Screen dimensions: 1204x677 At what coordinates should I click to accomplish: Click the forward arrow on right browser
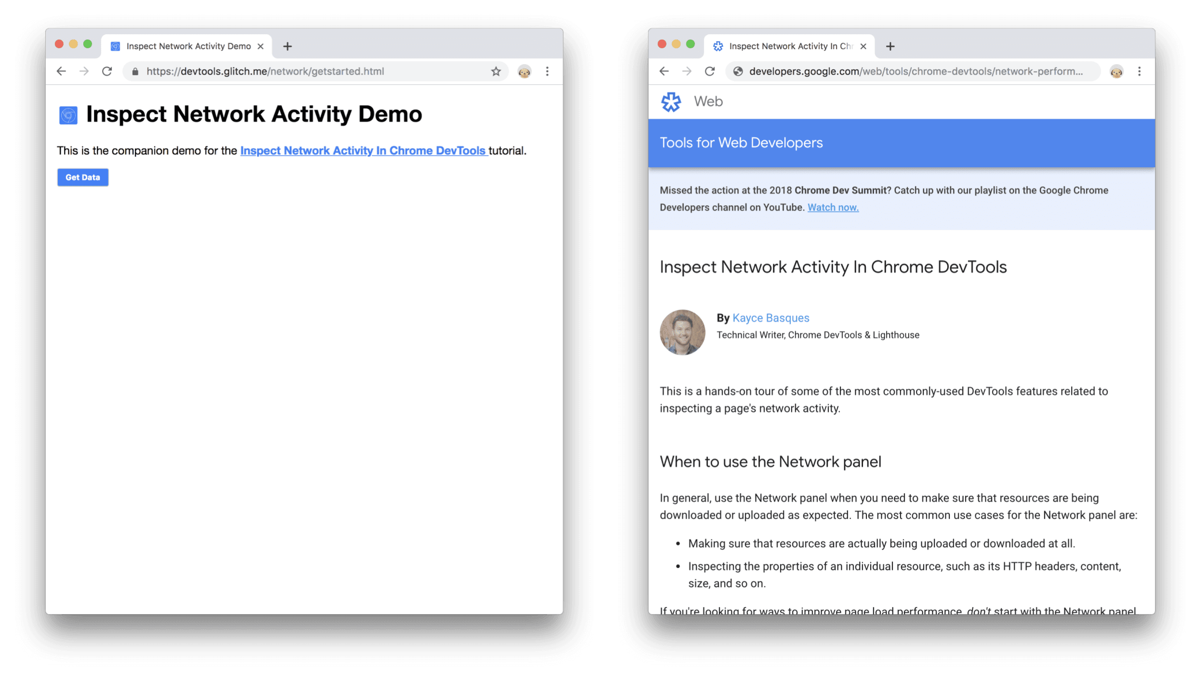685,71
